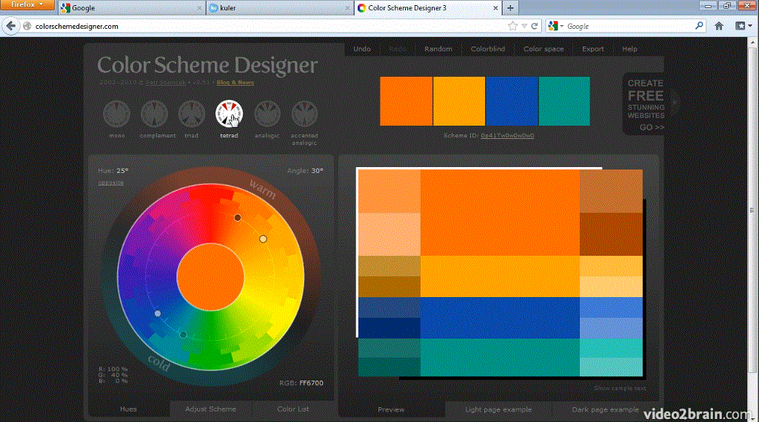This screenshot has width=759, height=422.
Task: Click the Random button in toolbar
Action: [x=438, y=49]
